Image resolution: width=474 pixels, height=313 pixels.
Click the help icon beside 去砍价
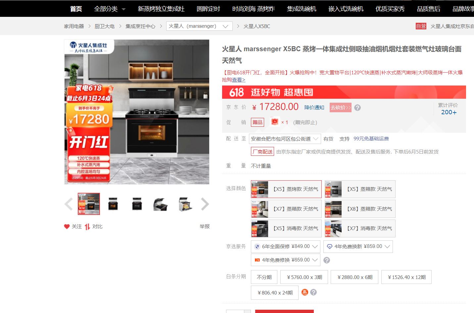(357, 108)
